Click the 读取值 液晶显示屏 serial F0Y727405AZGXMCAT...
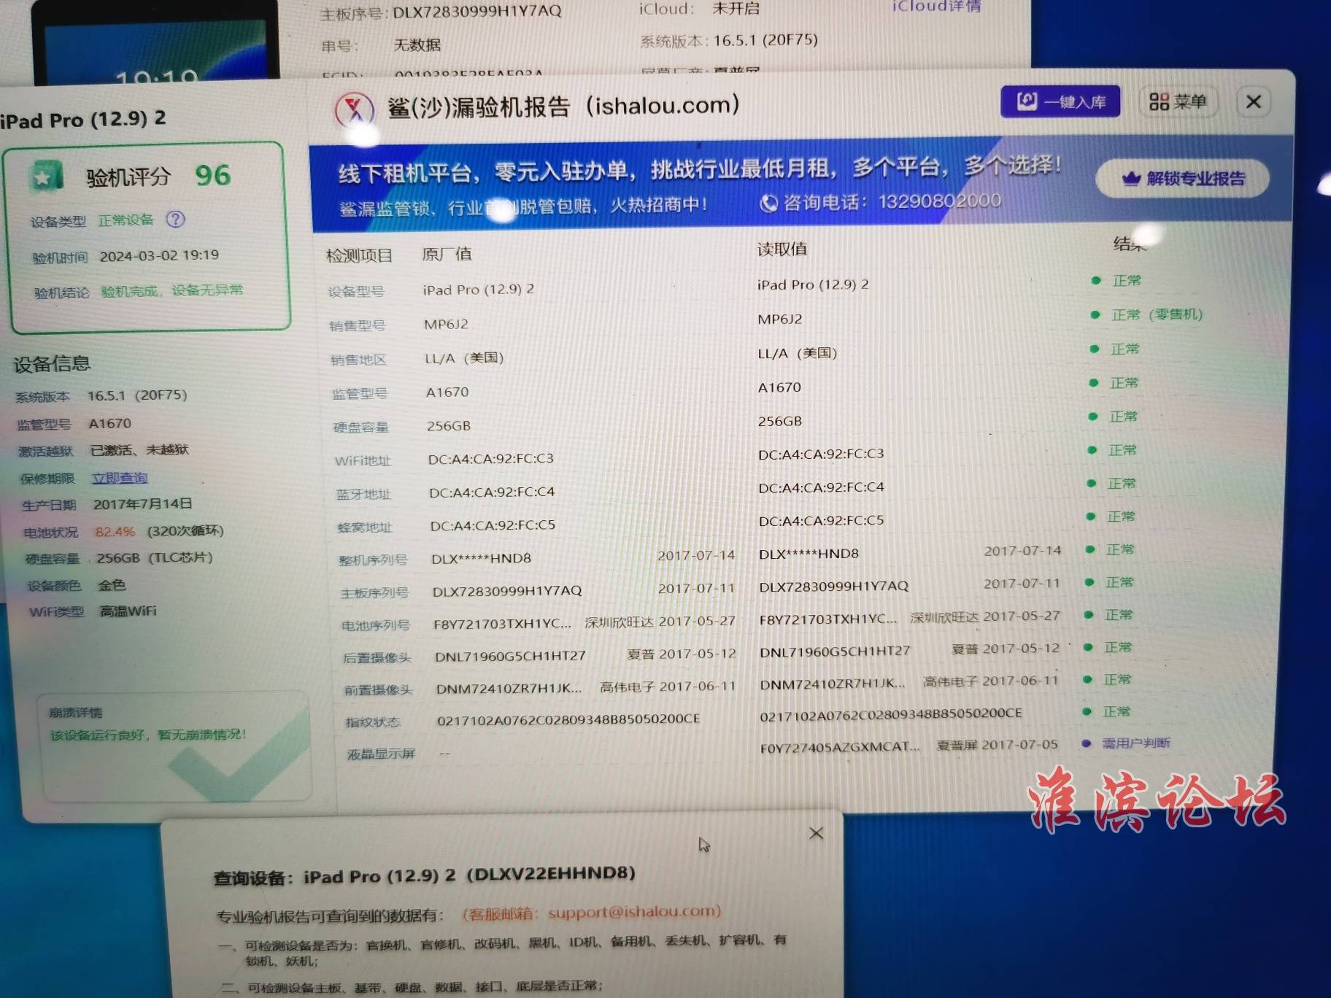 pos(840,747)
